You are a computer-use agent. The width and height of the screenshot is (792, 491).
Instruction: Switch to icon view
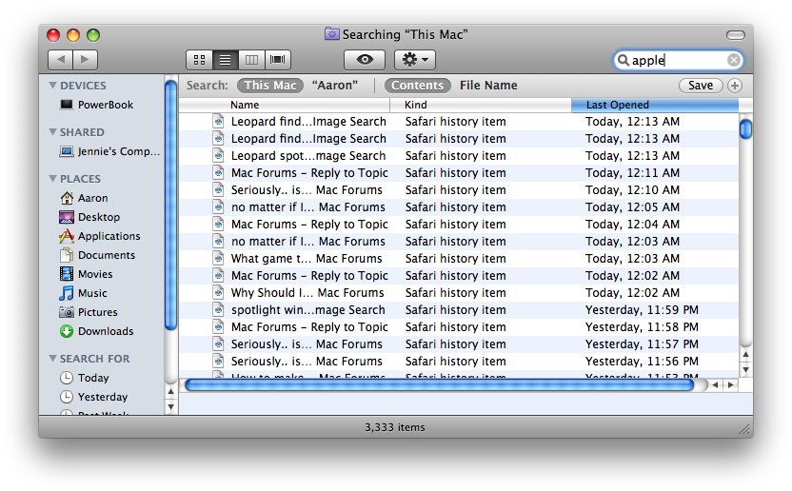pos(200,60)
